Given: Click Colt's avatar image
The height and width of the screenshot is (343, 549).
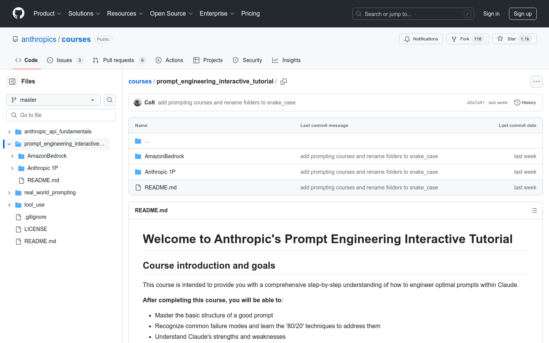Looking at the screenshot, I should click(x=138, y=103).
